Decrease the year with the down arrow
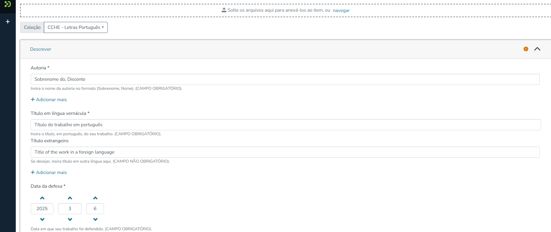 click(x=42, y=219)
